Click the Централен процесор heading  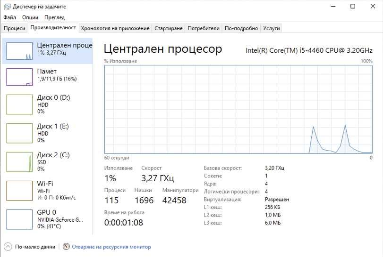[x=163, y=49]
